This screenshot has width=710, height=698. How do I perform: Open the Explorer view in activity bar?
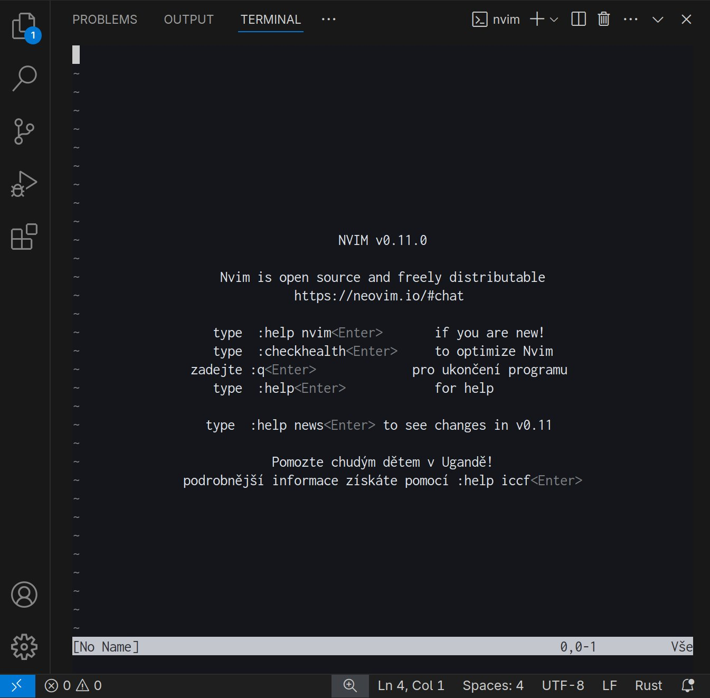click(24, 26)
